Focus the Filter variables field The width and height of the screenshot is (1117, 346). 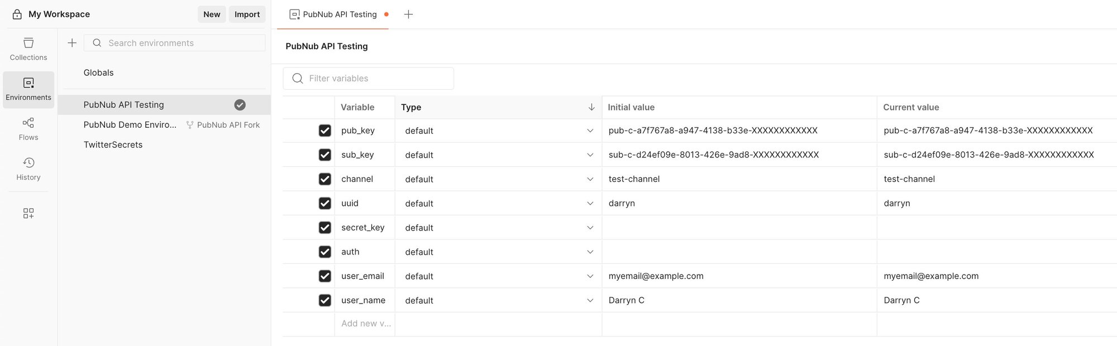click(x=369, y=79)
